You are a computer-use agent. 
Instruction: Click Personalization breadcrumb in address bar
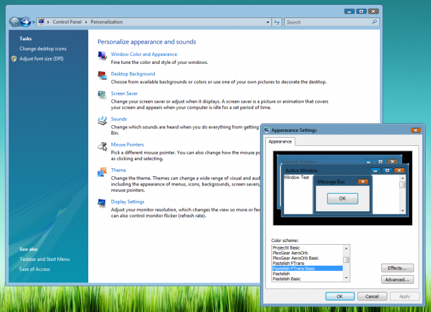pyautogui.click(x=106, y=22)
